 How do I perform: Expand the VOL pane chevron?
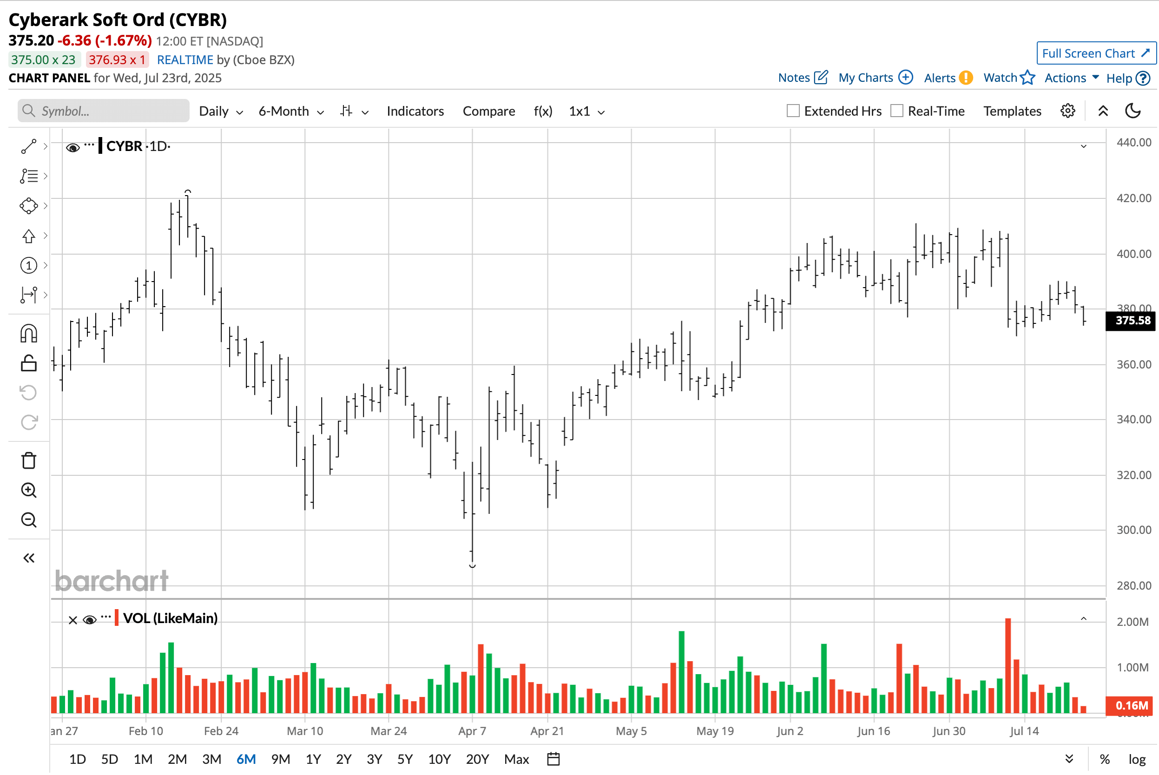[x=1083, y=619]
